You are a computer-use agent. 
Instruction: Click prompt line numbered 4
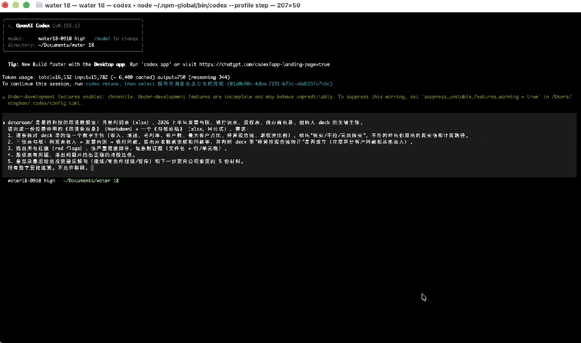point(72,155)
